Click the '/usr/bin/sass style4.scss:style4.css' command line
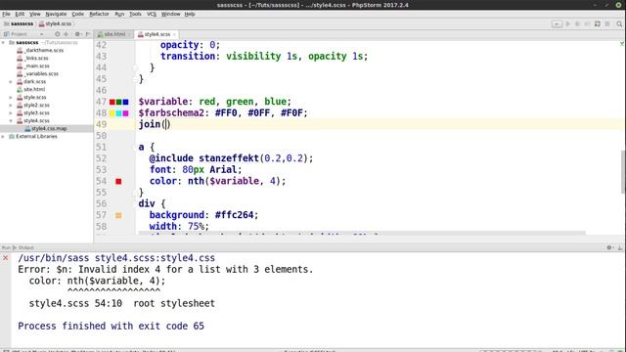Image resolution: width=626 pixels, height=352 pixels. [116, 258]
